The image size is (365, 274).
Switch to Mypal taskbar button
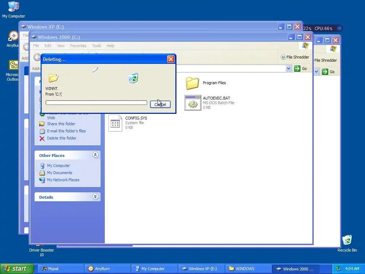[61, 269]
